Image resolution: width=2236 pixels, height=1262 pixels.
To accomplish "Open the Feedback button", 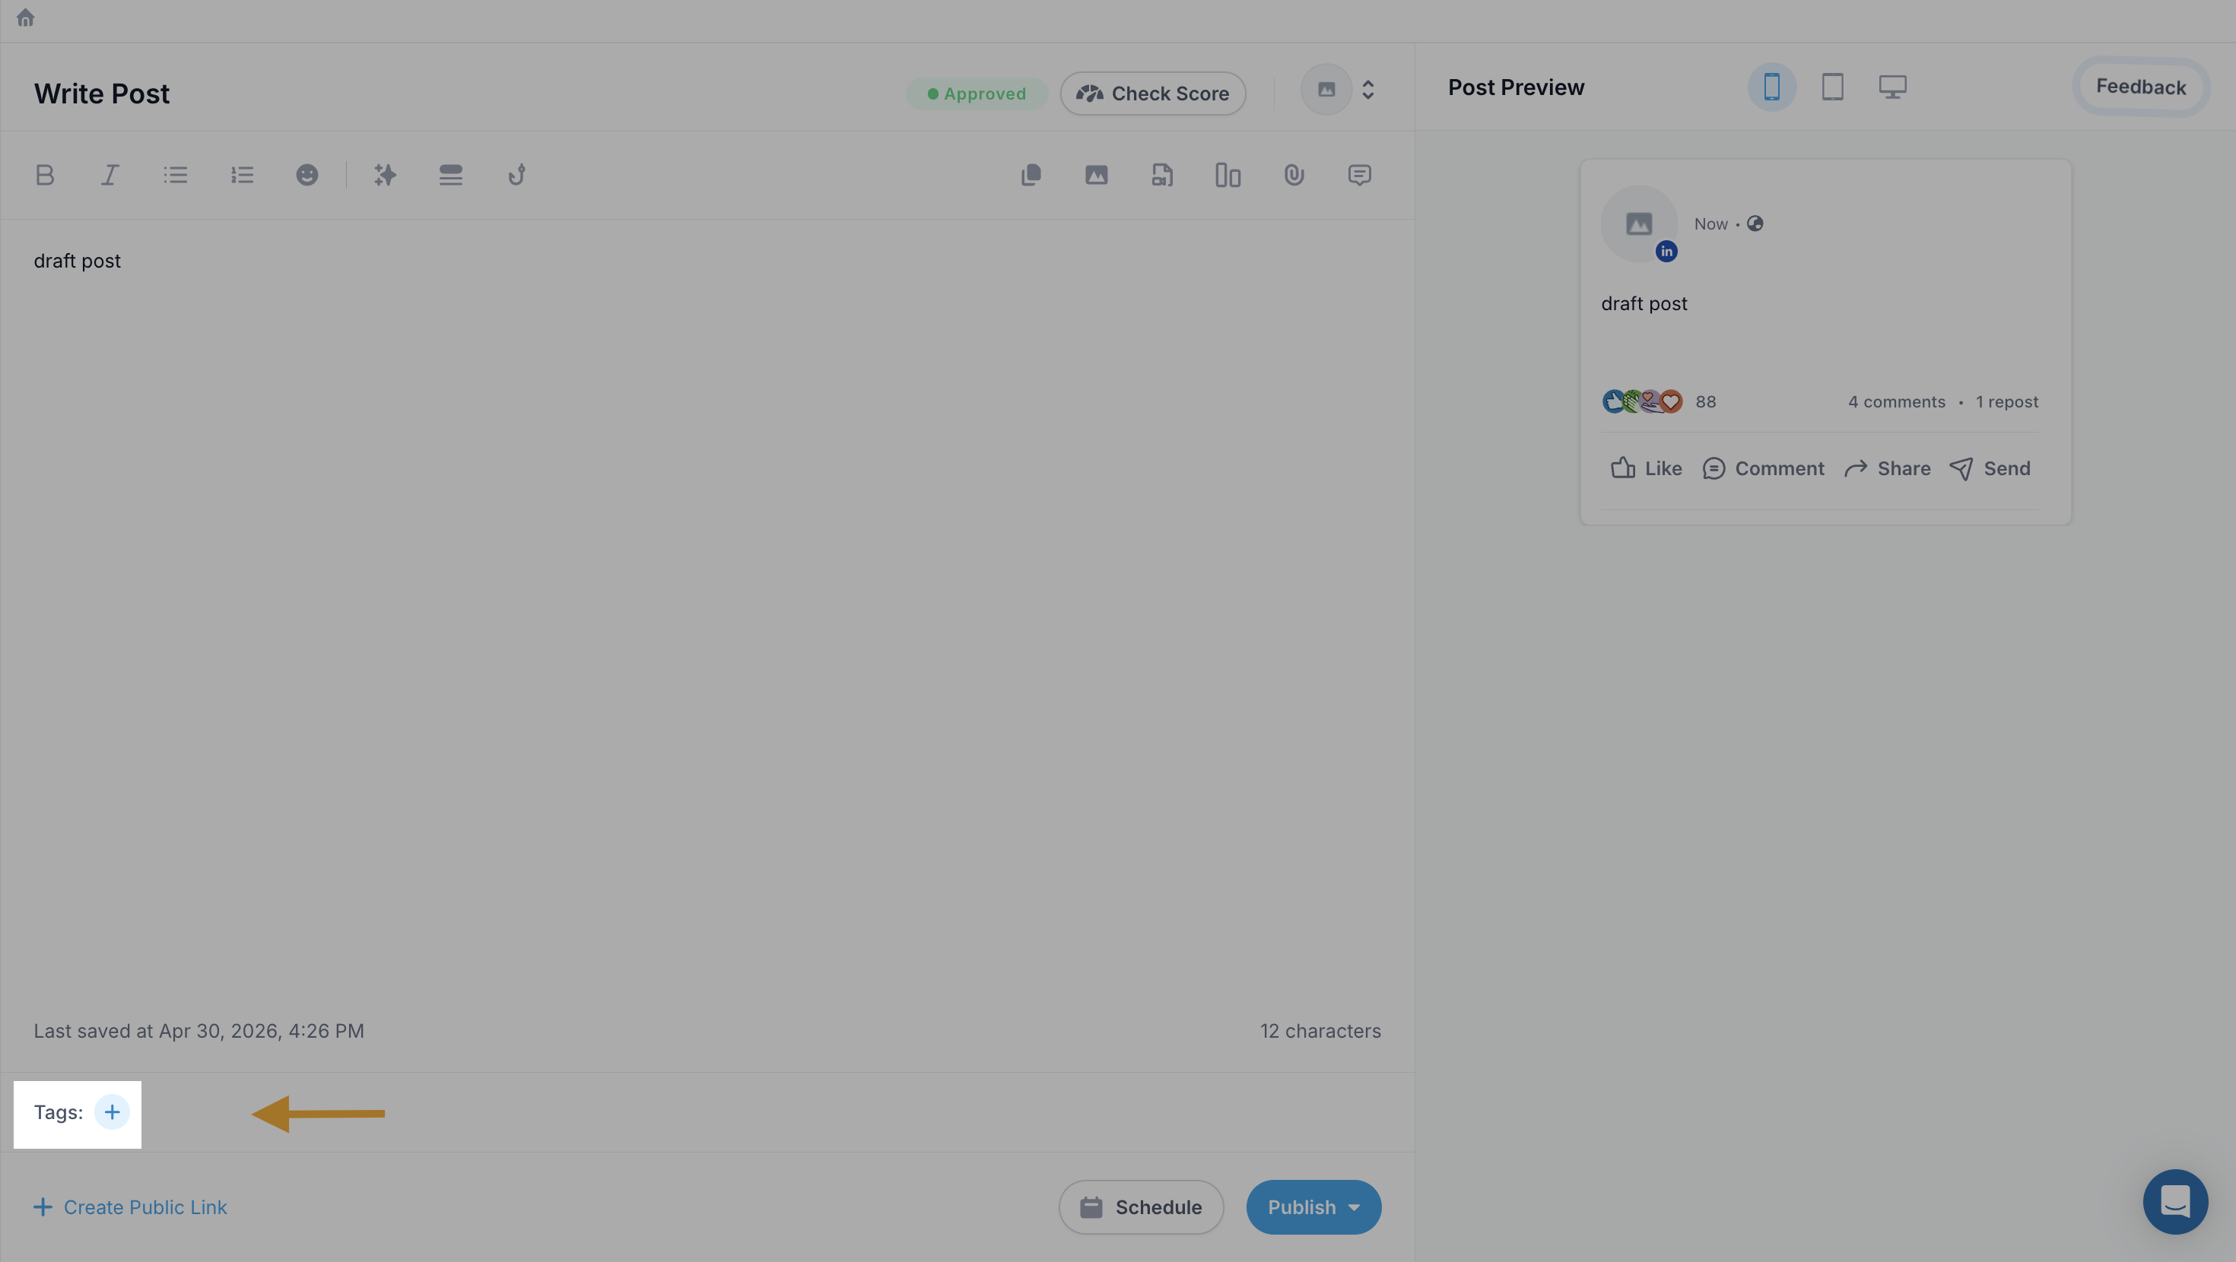I will coord(2140,87).
